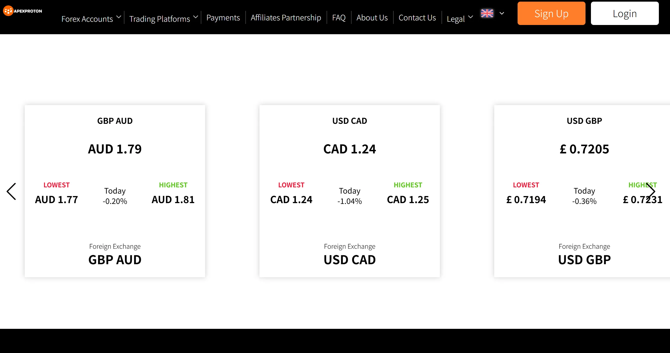Click the USD GBP £ 0.7205 rate
This screenshot has height=353, width=670.
click(584, 149)
